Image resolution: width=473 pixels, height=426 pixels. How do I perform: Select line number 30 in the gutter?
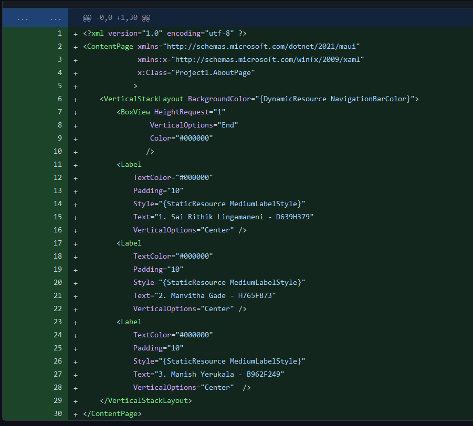pos(58,413)
